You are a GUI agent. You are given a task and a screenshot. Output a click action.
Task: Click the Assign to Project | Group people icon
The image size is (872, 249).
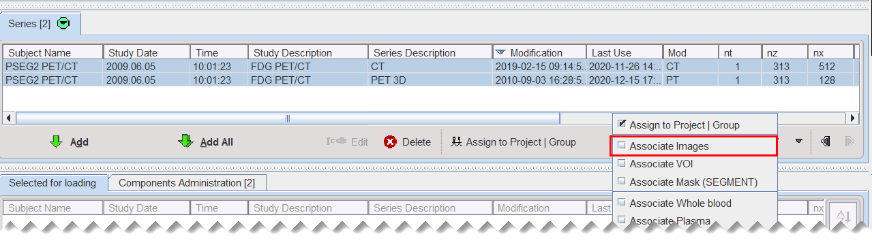click(456, 142)
